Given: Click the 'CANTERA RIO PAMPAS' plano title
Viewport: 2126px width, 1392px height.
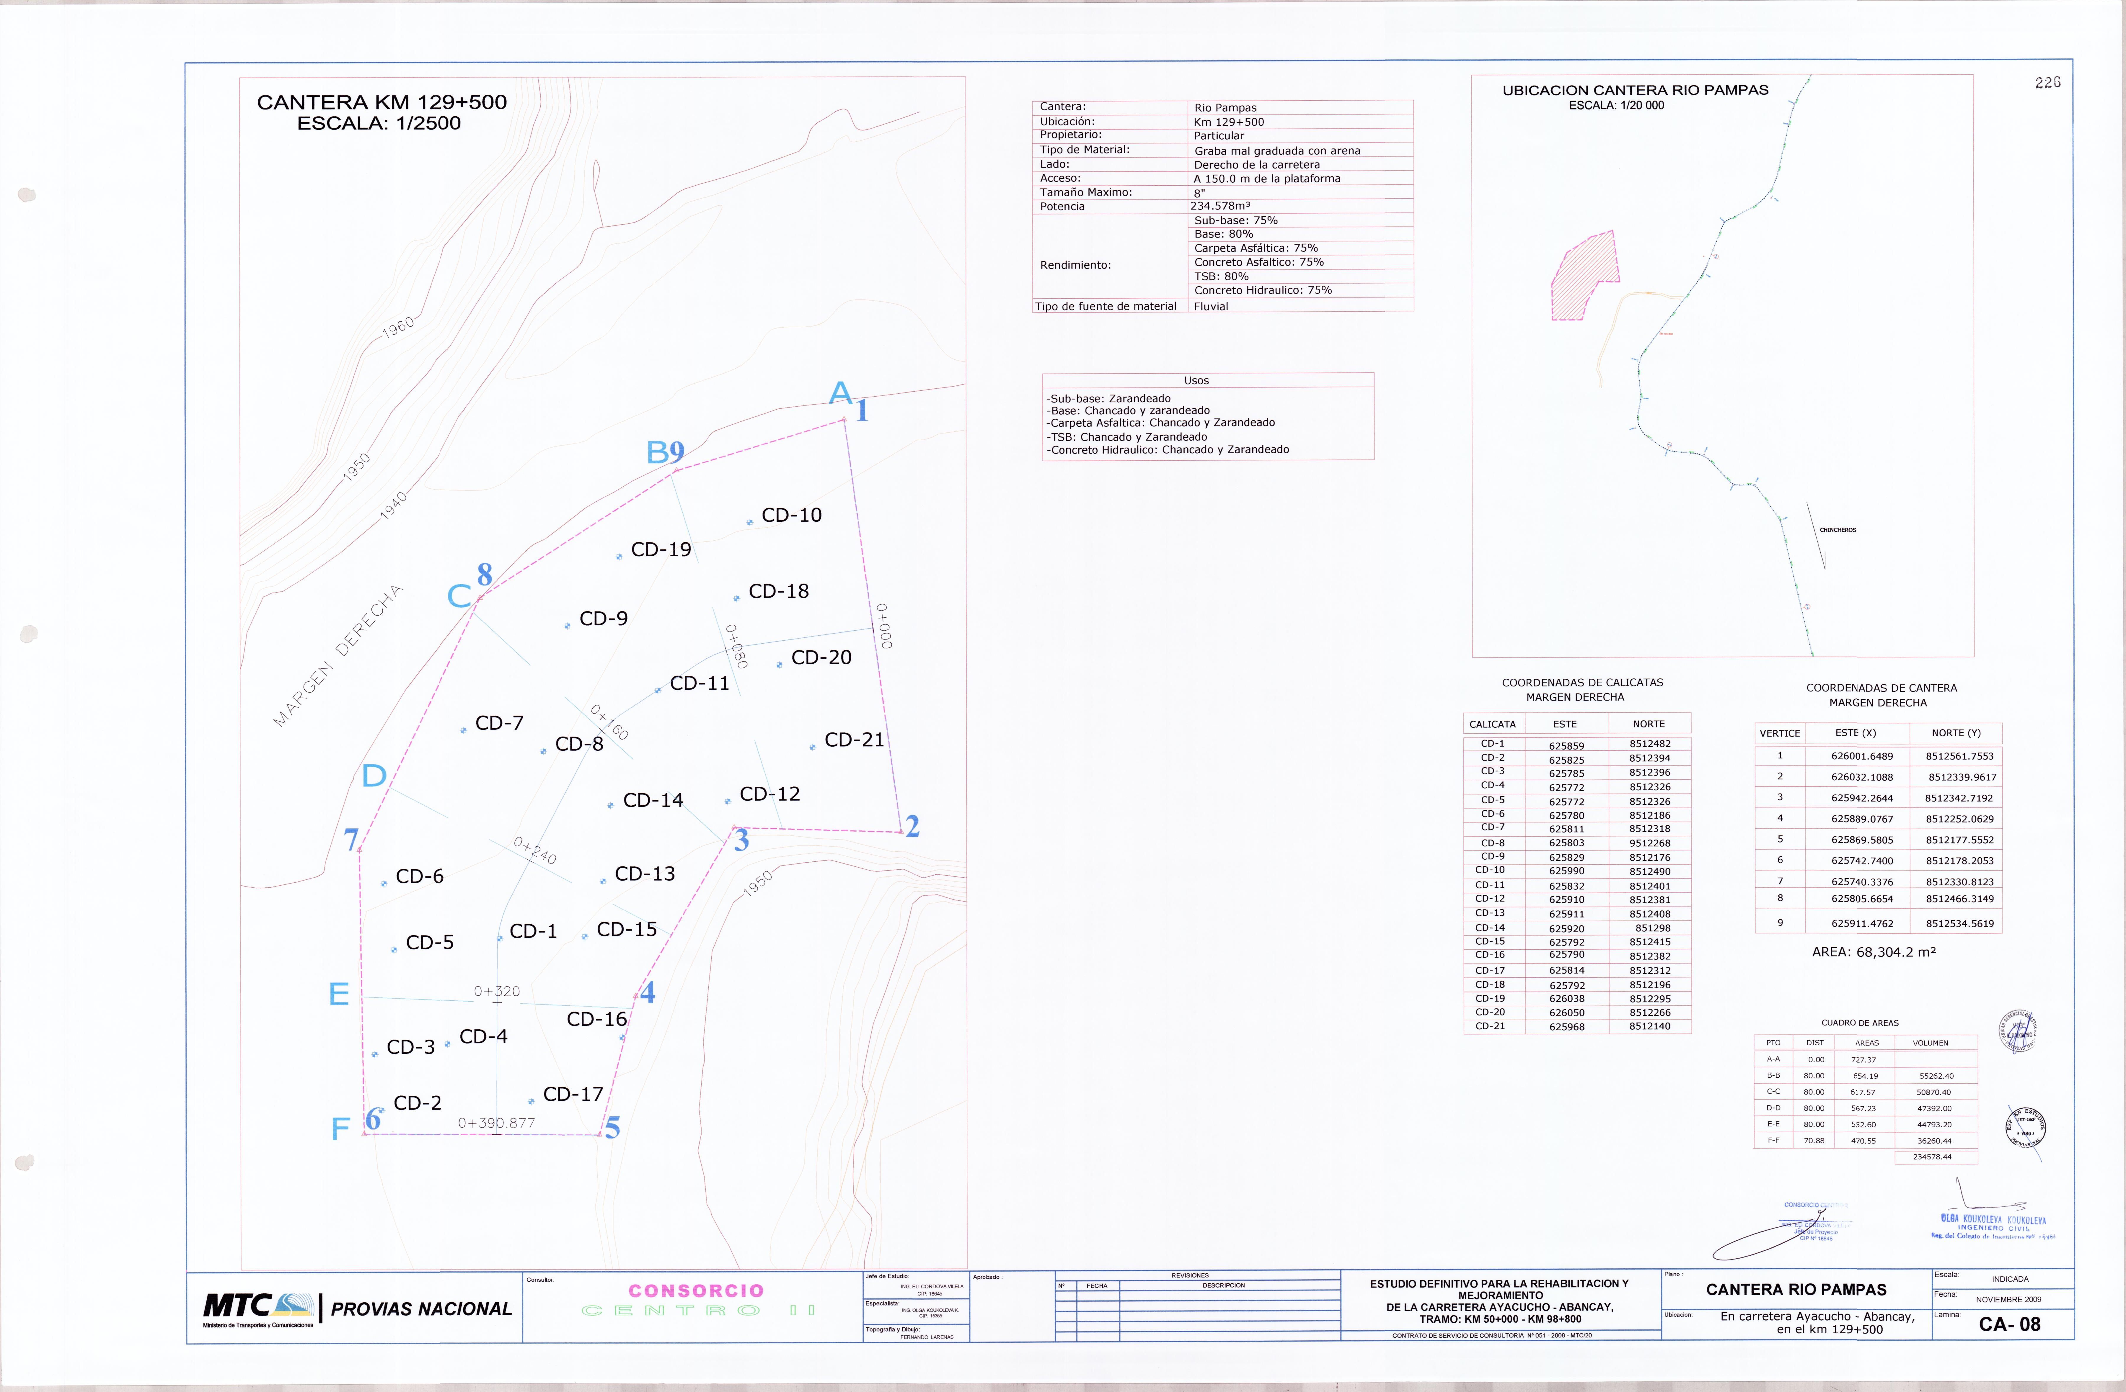Looking at the screenshot, I should click(1796, 1289).
